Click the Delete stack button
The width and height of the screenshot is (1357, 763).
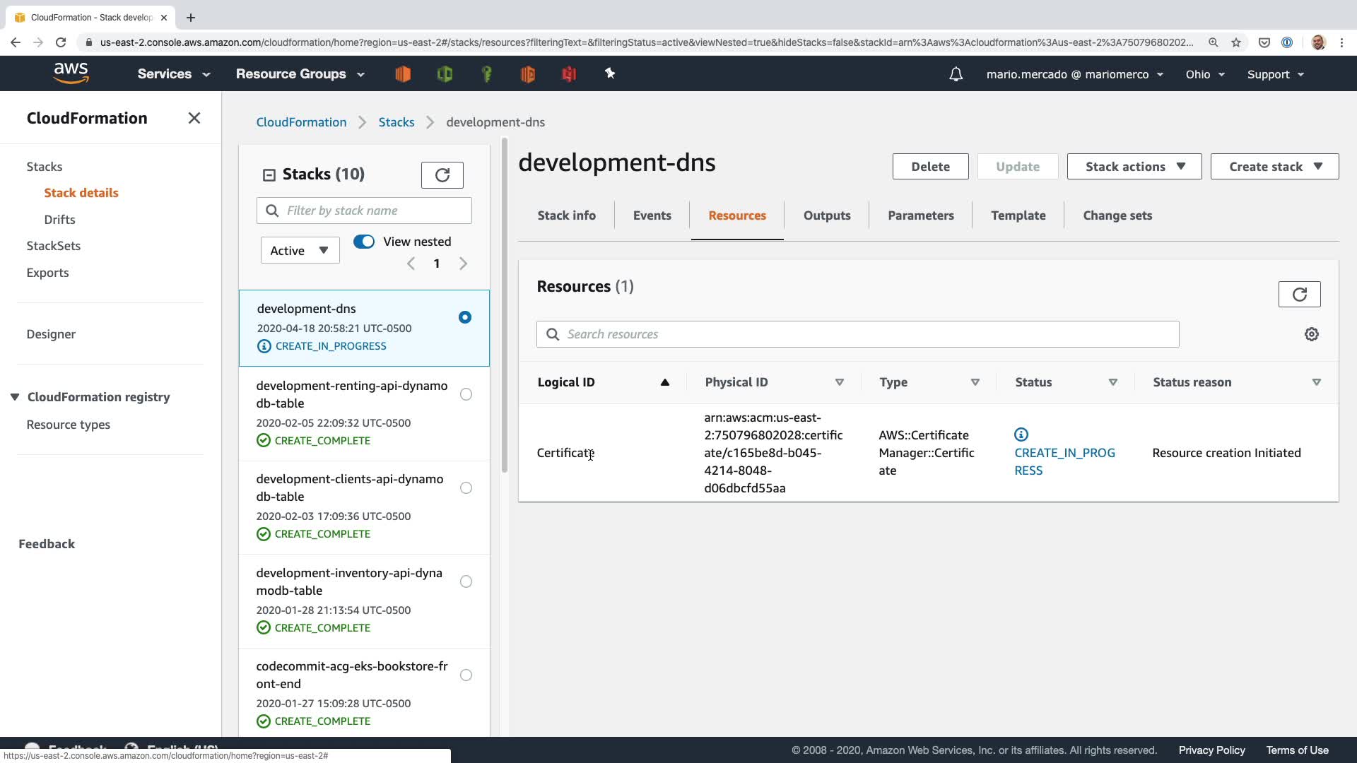(930, 167)
